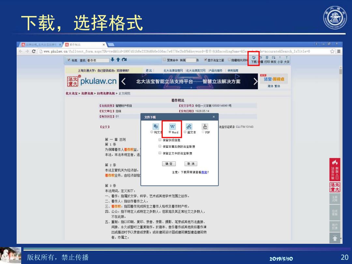The height and width of the screenshot is (264, 352).
Task: Select the Word radio button
Action: pyautogui.click(x=170, y=132)
